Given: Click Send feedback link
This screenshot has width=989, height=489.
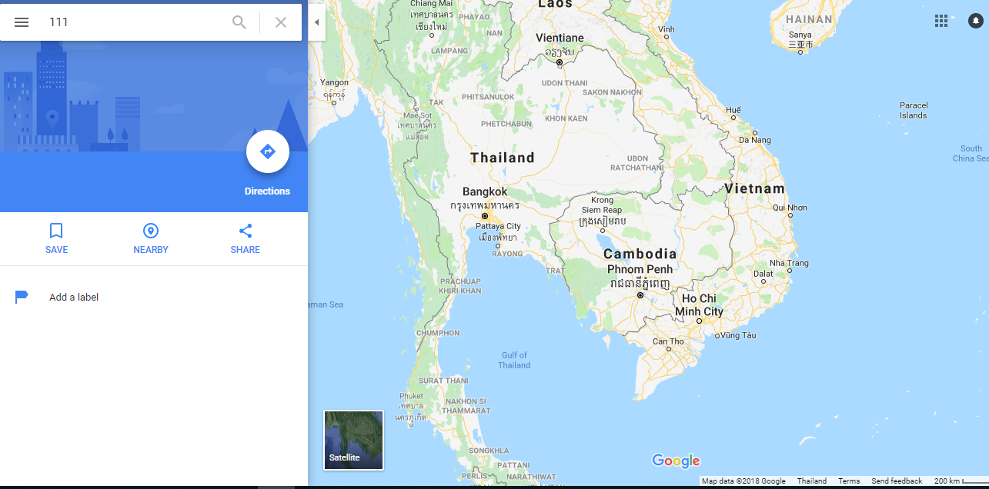Looking at the screenshot, I should coord(897,481).
